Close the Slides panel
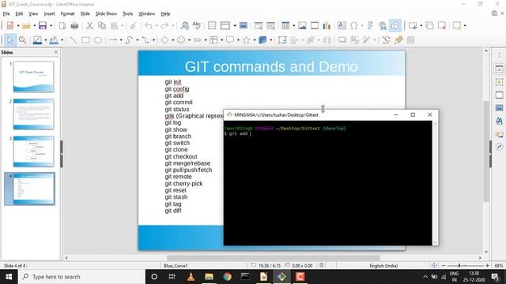 coord(56,52)
